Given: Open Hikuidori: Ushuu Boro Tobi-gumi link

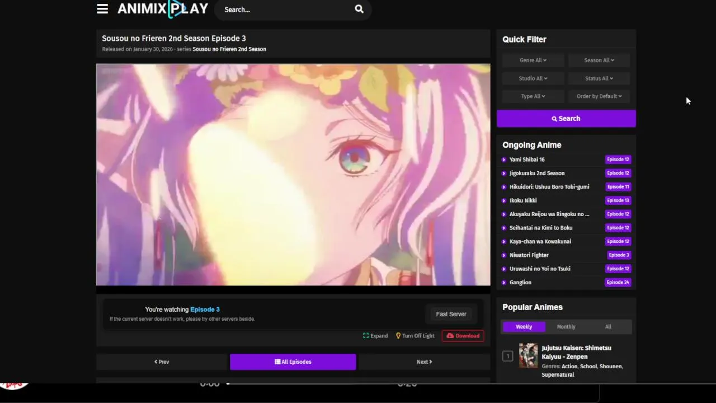Looking at the screenshot, I should pos(549,187).
